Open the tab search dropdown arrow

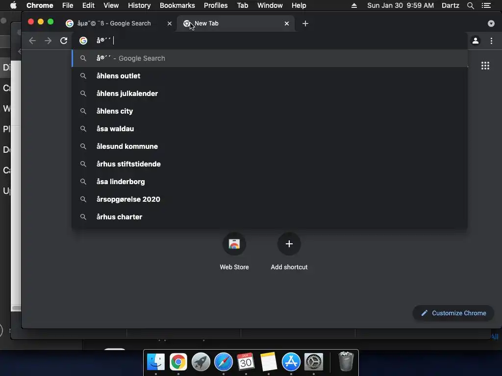[x=491, y=23]
